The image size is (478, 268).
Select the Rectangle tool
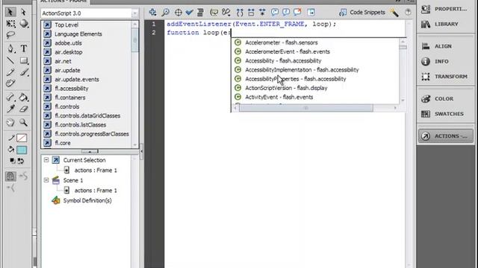click(24, 60)
